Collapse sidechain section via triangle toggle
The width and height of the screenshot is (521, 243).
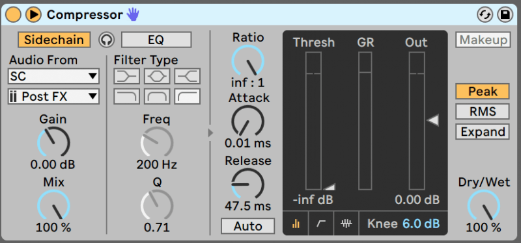[x=210, y=133]
